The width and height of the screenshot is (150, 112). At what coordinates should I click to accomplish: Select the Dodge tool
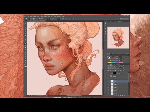[25, 50]
